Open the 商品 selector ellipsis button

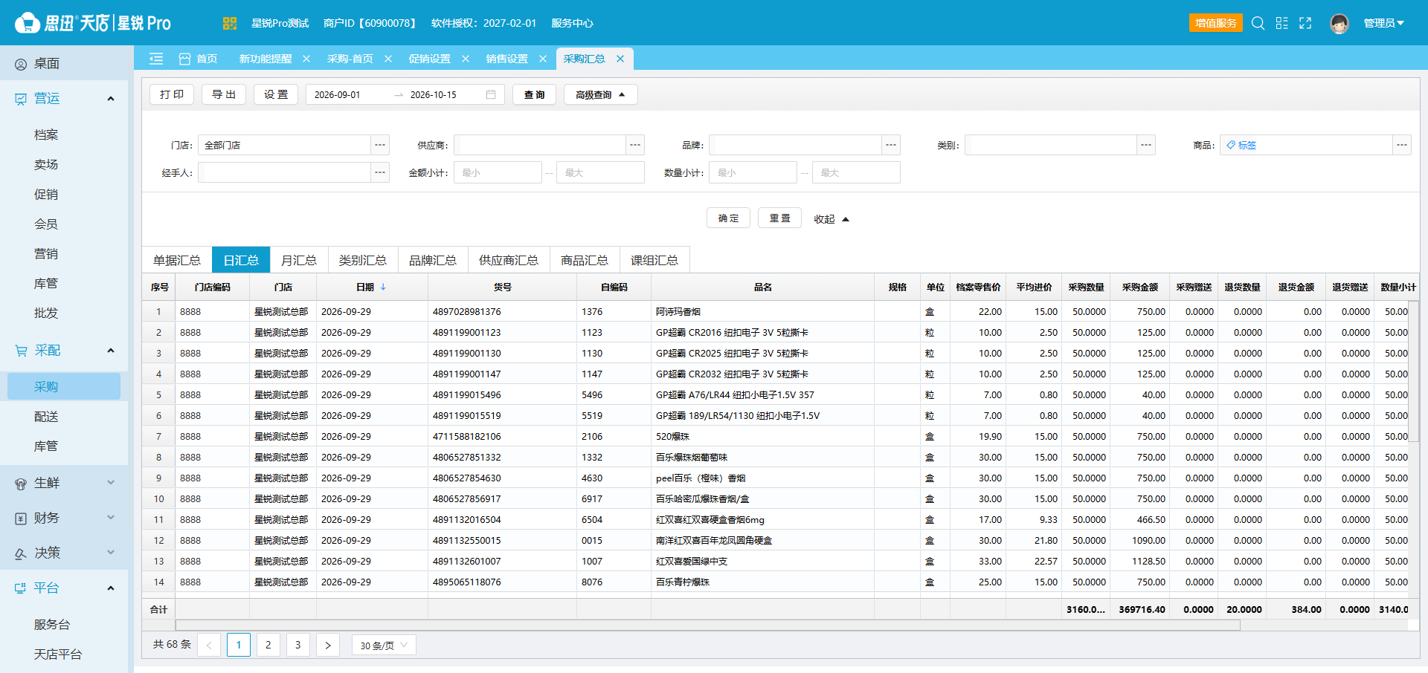(x=1402, y=145)
